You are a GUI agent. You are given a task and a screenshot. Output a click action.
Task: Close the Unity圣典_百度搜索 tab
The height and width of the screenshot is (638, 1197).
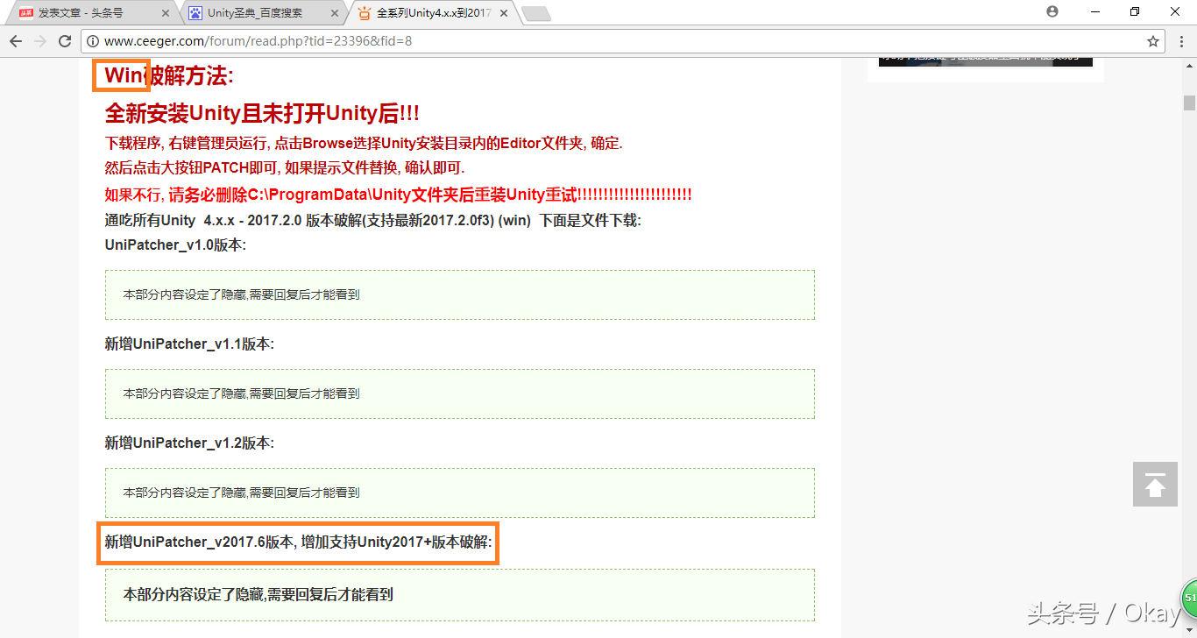[x=335, y=14]
